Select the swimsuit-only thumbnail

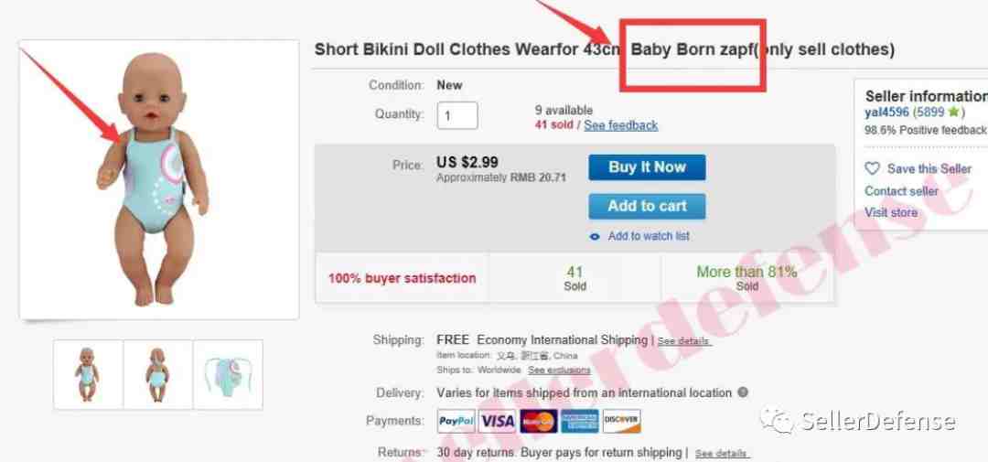228,374
